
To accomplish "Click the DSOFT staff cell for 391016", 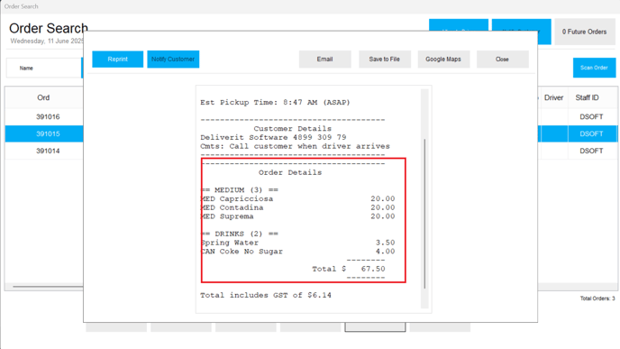I will [591, 116].
